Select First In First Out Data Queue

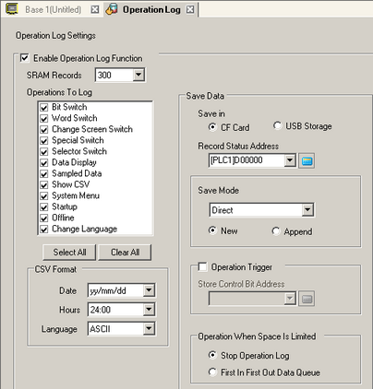pos(212,372)
